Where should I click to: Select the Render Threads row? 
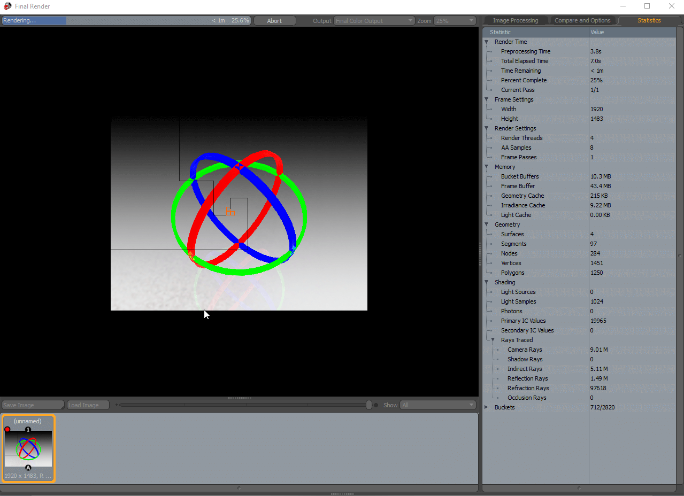pos(580,138)
